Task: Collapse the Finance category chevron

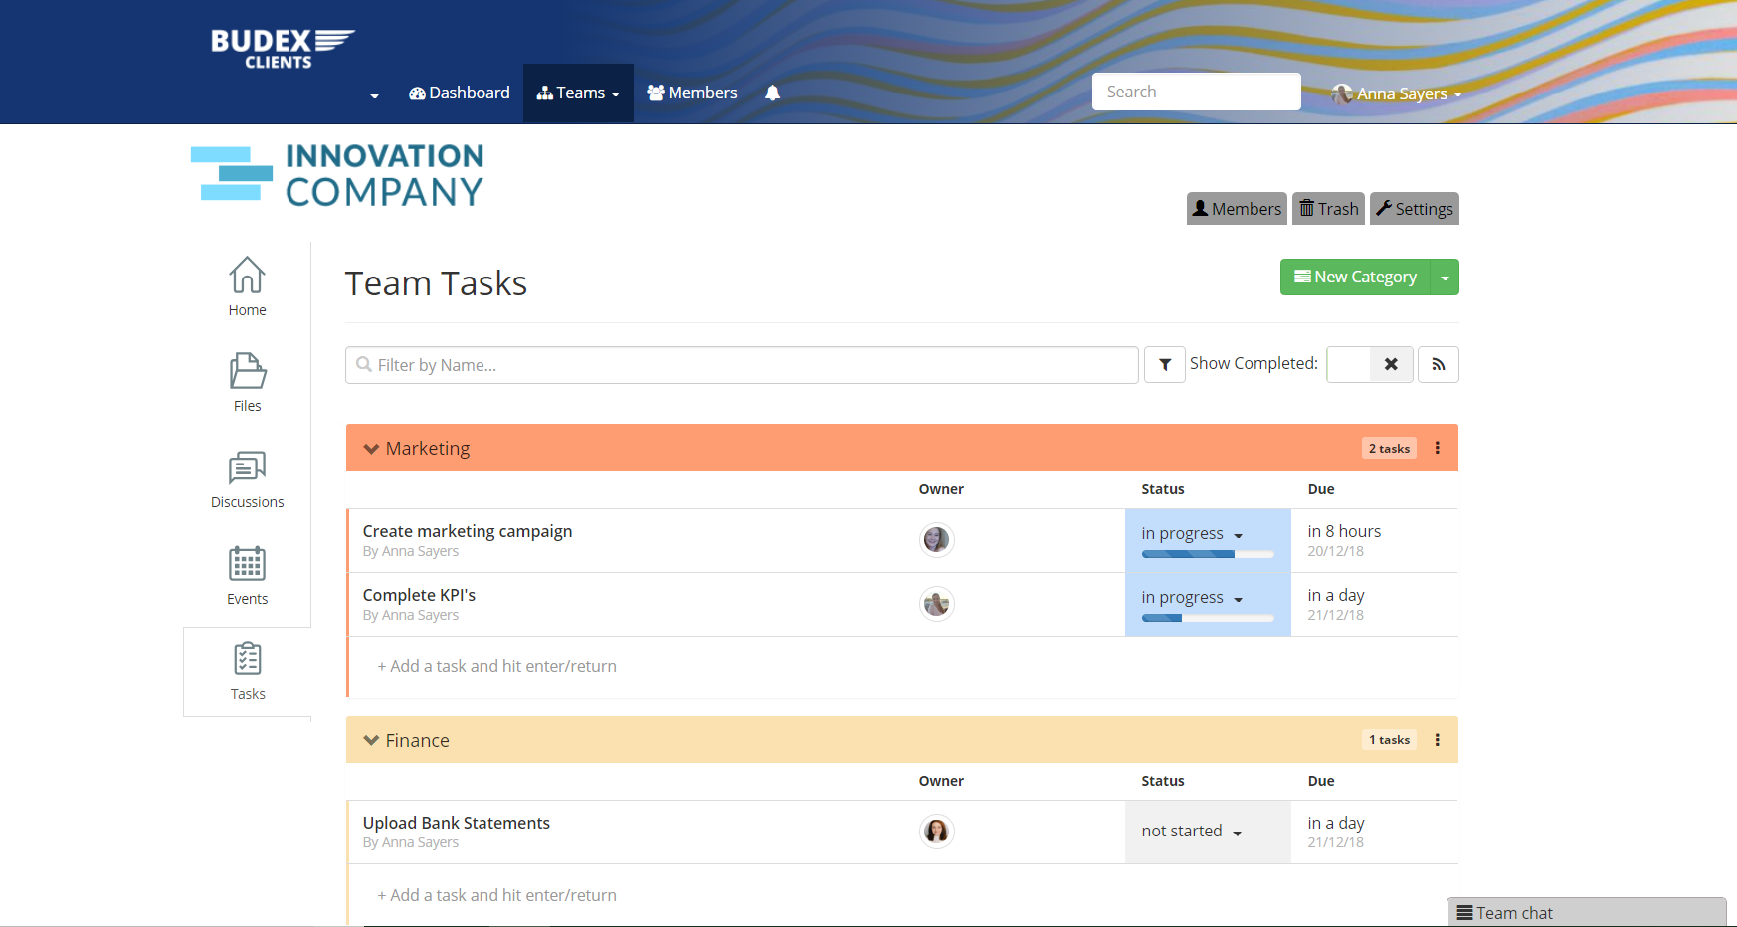Action: pyautogui.click(x=371, y=740)
